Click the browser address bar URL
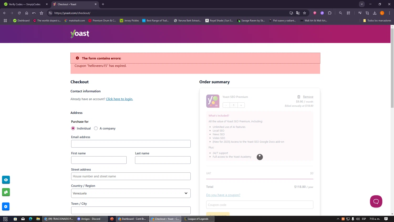394x222 pixels. [x=72, y=13]
